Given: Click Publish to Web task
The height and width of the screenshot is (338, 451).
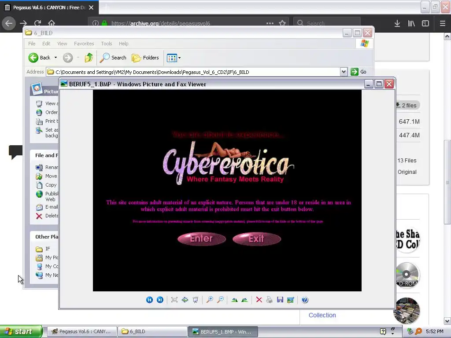Looking at the screenshot, I should coord(47,196).
